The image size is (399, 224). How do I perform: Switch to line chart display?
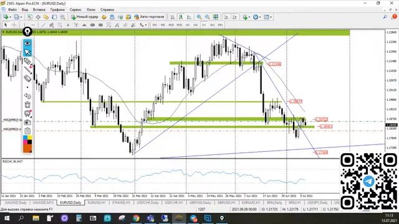(x=189, y=17)
